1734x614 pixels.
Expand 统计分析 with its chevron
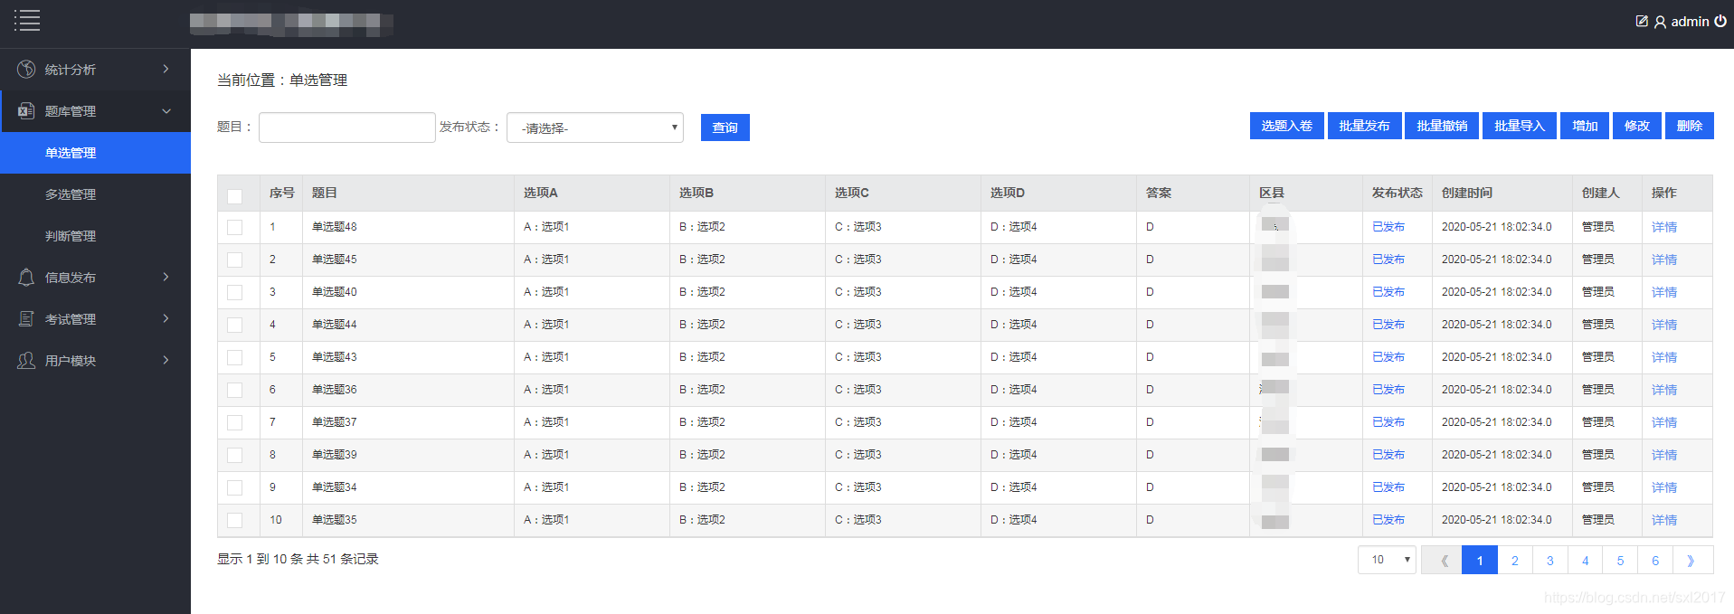166,69
